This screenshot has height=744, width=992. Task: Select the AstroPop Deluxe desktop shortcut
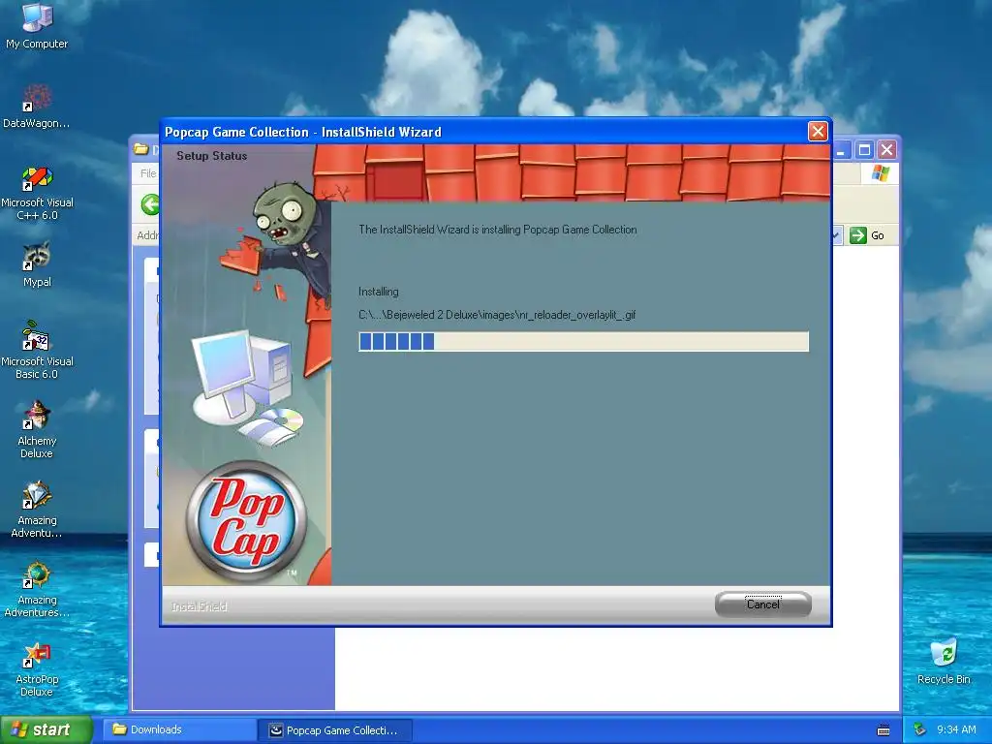click(37, 668)
